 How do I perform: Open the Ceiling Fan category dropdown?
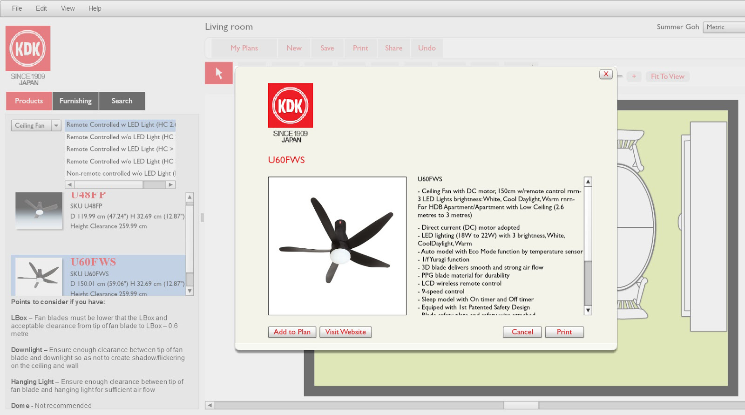click(56, 126)
